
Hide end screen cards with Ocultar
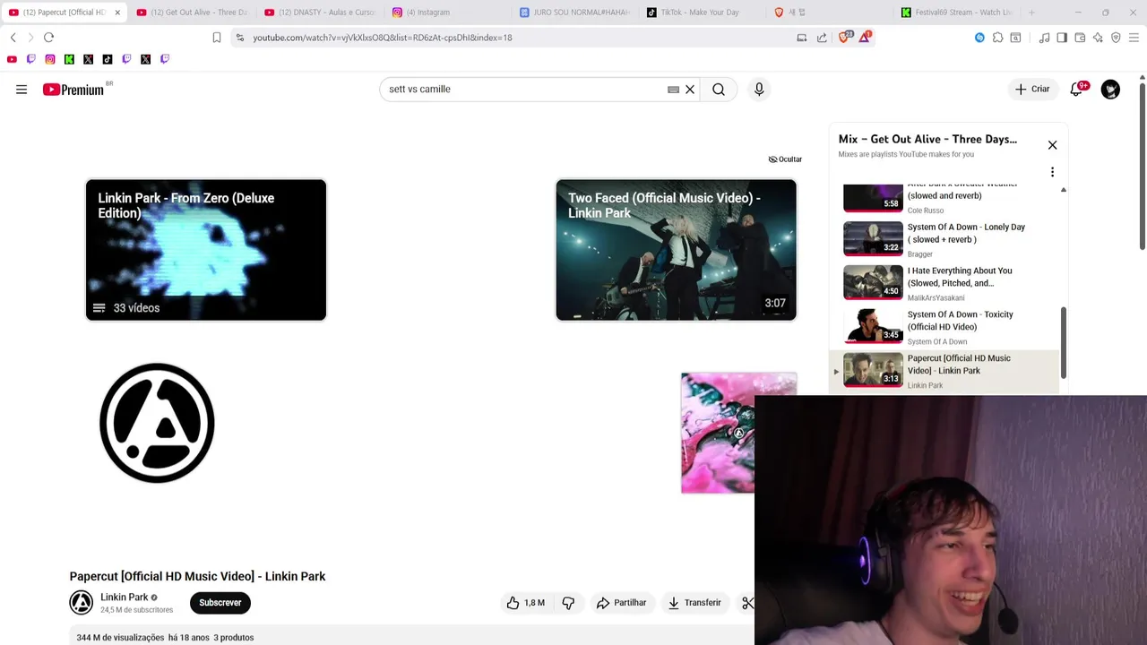[785, 159]
